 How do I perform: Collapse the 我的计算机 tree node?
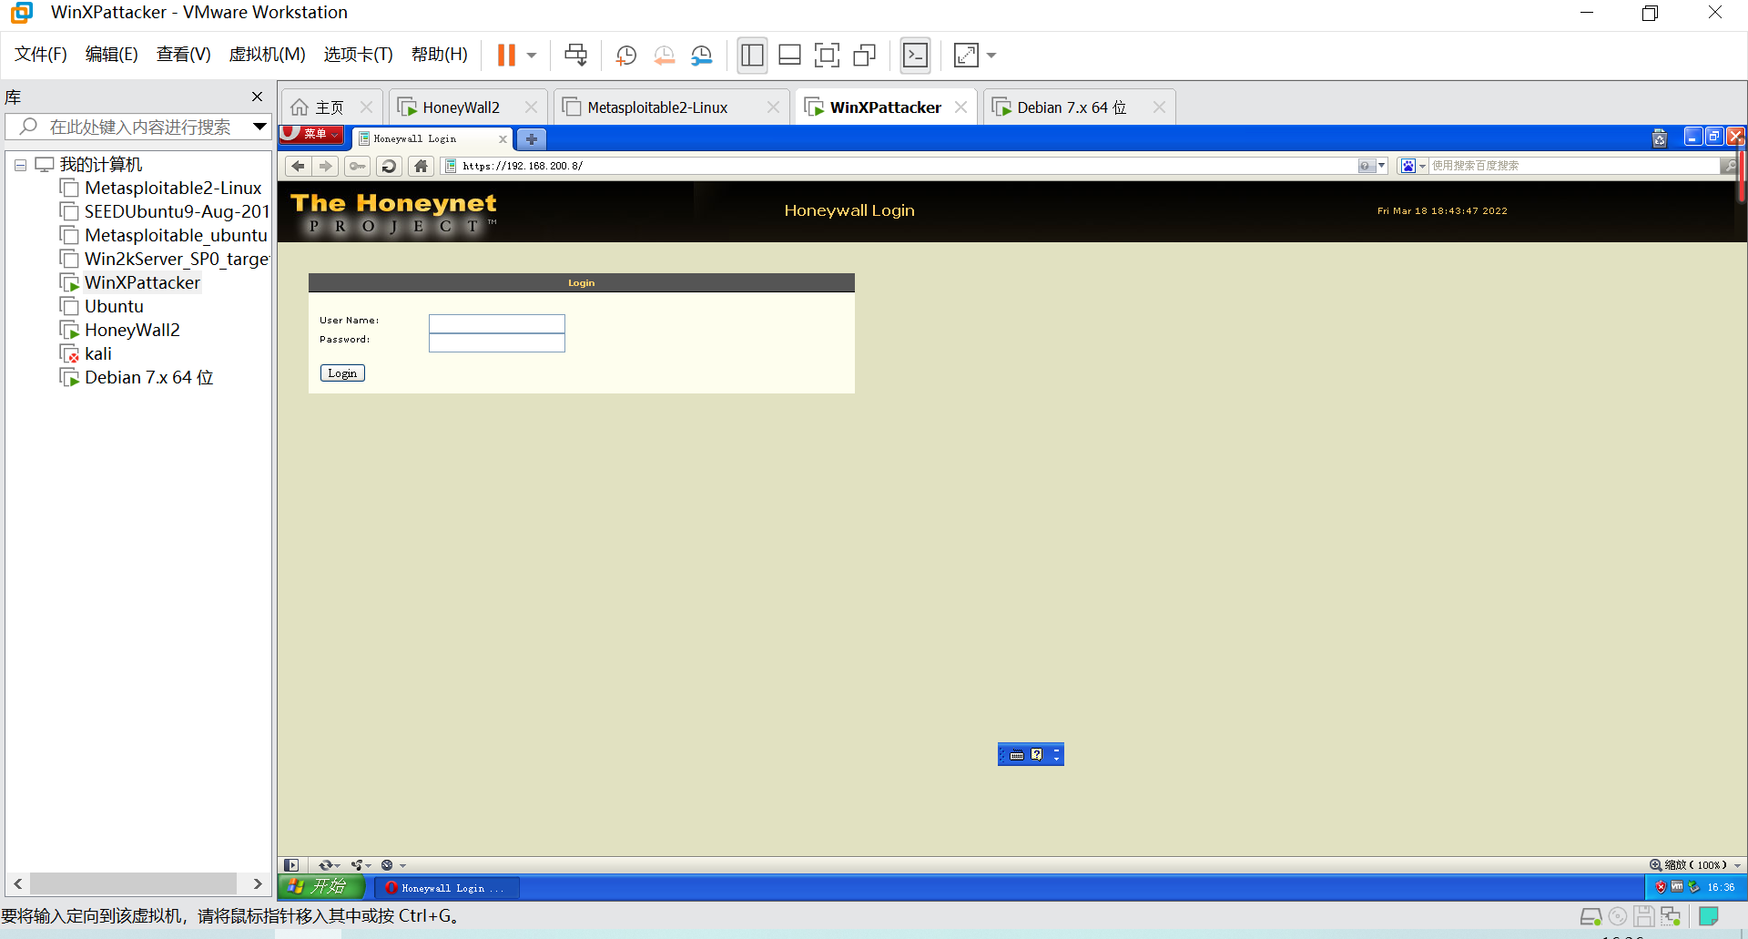20,165
